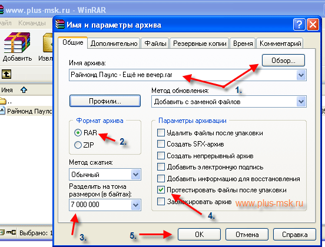Click the key icon in status bar

tap(11, 232)
